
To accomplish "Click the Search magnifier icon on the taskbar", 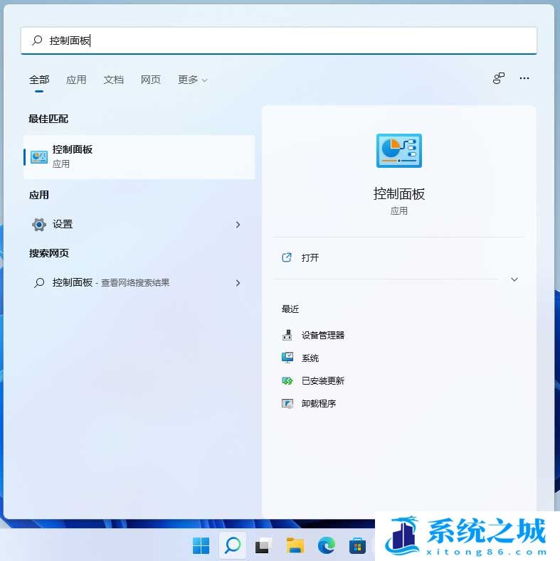I will coord(232,545).
